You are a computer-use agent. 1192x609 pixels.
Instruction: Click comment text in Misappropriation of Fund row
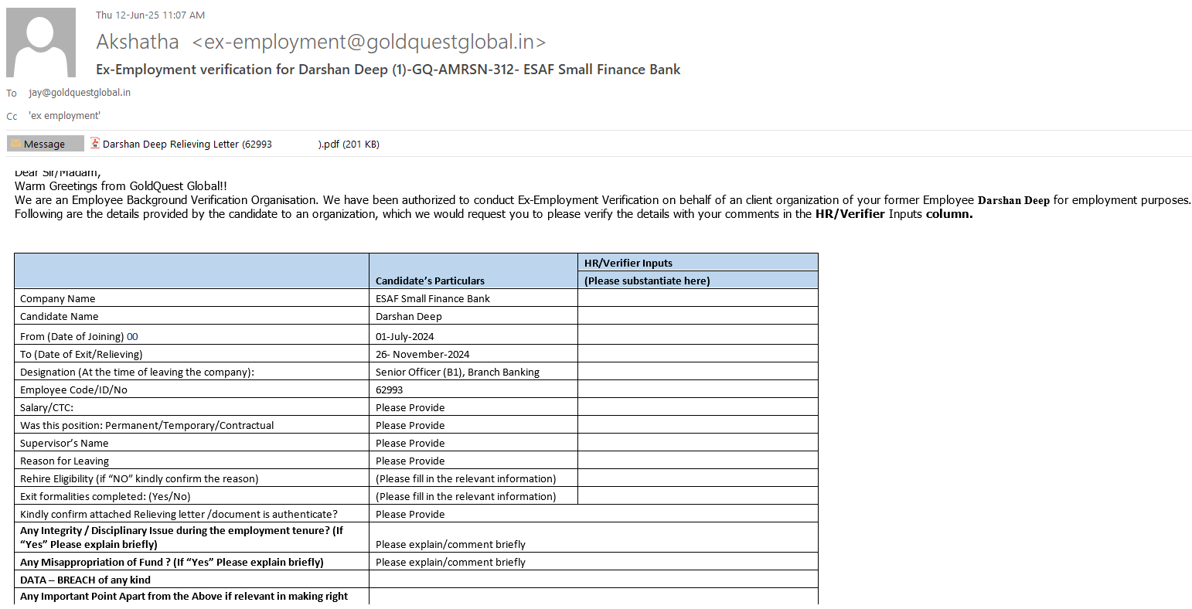coord(451,562)
